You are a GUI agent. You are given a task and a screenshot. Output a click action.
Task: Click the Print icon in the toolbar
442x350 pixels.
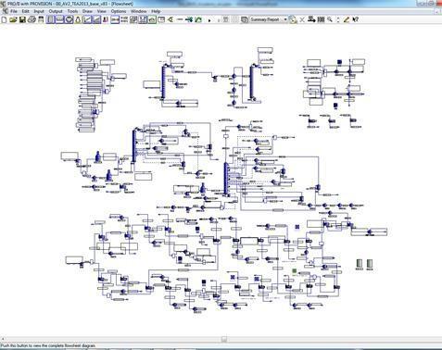(32, 19)
